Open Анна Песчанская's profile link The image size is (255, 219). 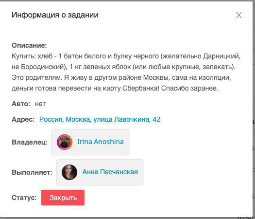110,172
